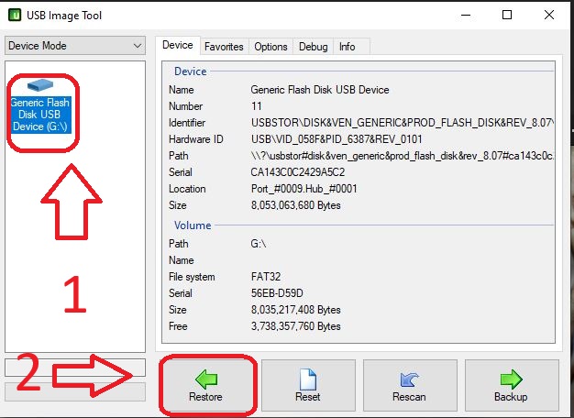The width and height of the screenshot is (574, 418).
Task: Click the device Number value '11'
Action: tap(256, 106)
